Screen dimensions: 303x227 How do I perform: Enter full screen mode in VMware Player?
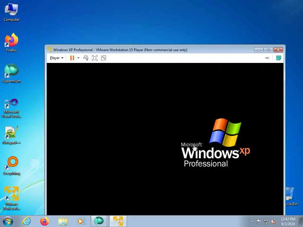[x=95, y=58]
